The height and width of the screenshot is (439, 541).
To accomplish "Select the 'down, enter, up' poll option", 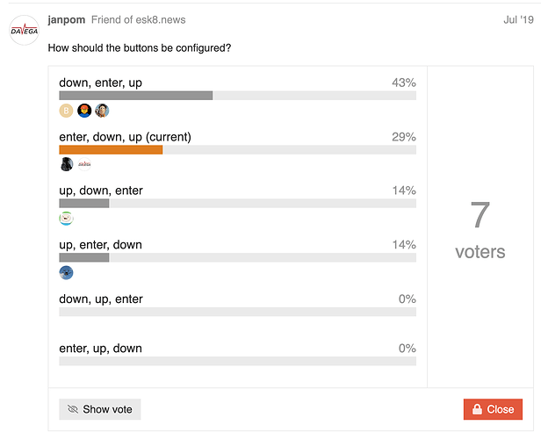I will pos(100,83).
